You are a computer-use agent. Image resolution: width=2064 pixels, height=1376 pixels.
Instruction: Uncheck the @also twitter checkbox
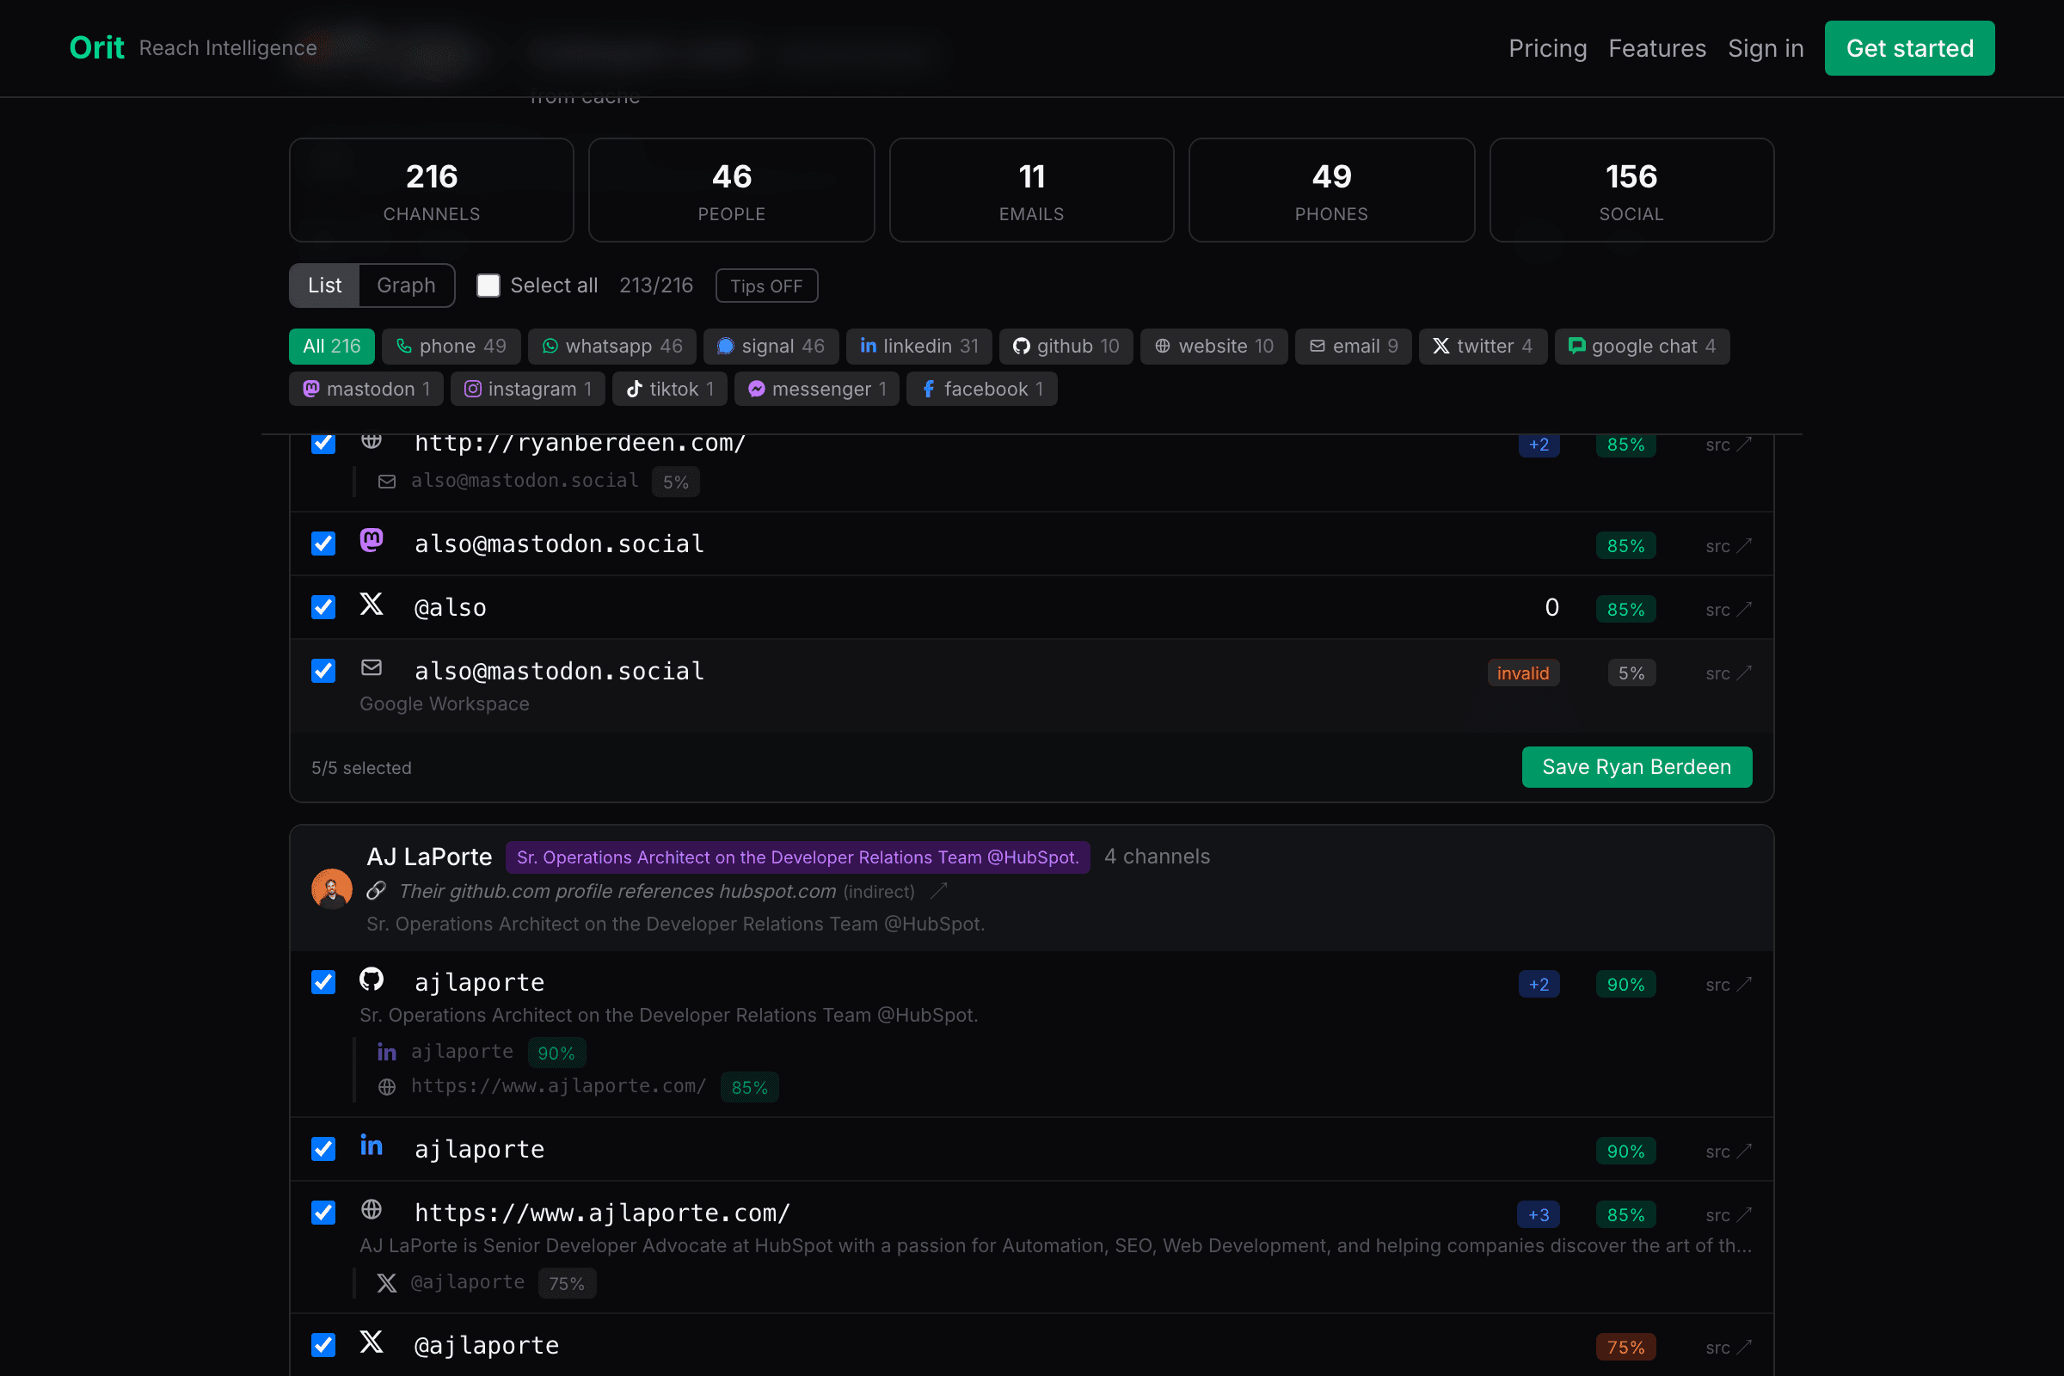pyautogui.click(x=323, y=607)
